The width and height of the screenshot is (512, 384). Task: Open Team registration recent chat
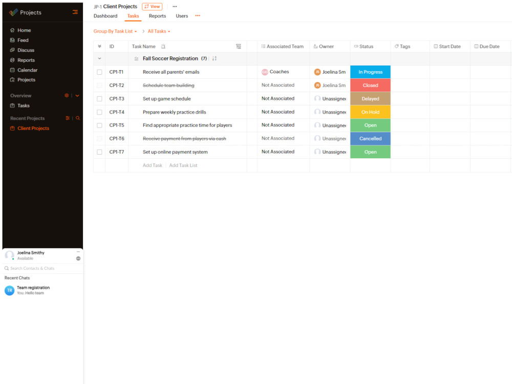coord(42,290)
